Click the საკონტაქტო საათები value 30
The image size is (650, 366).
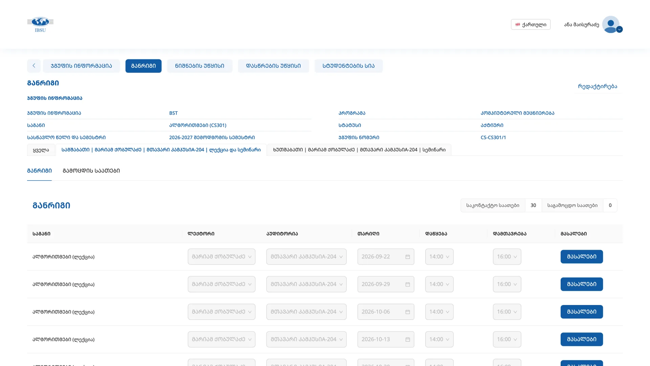click(x=533, y=205)
